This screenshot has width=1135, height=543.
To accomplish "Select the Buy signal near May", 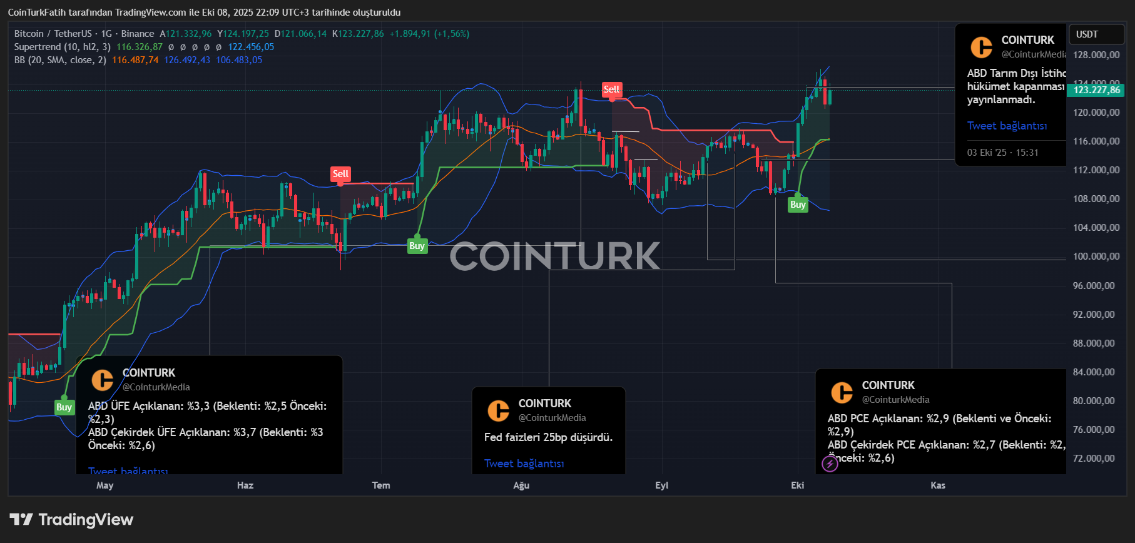I will pyautogui.click(x=64, y=407).
